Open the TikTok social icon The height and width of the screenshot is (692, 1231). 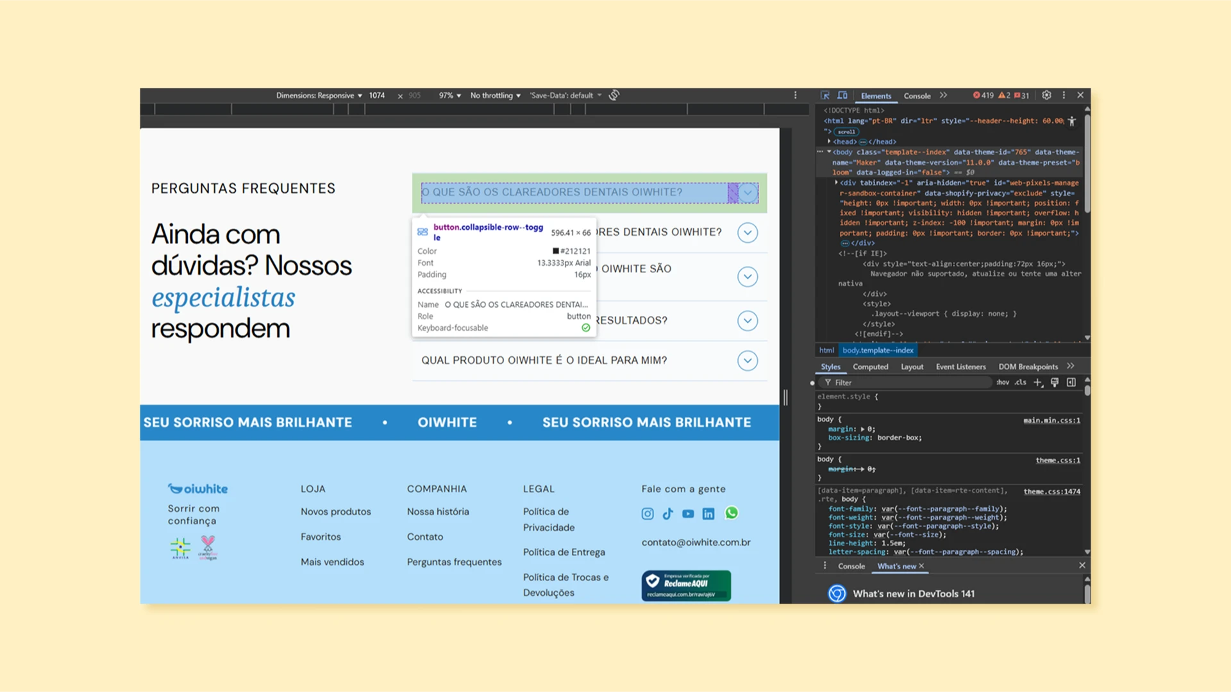click(x=668, y=514)
